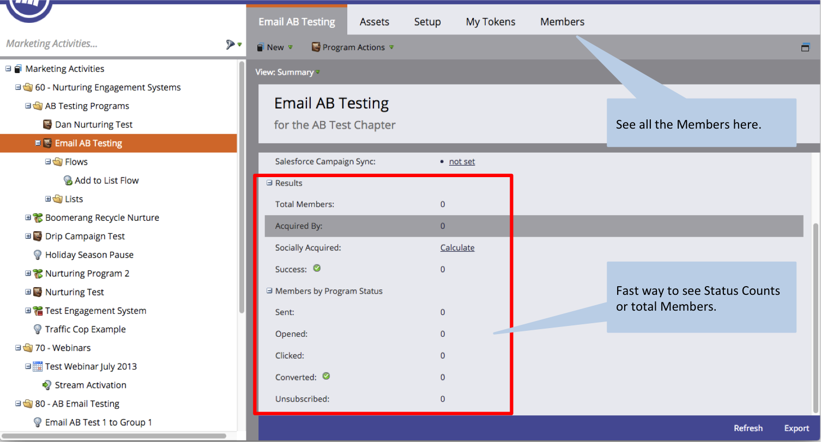Click the Calculate link for Socially Acquired
This screenshot has height=442, width=821.
tap(457, 247)
